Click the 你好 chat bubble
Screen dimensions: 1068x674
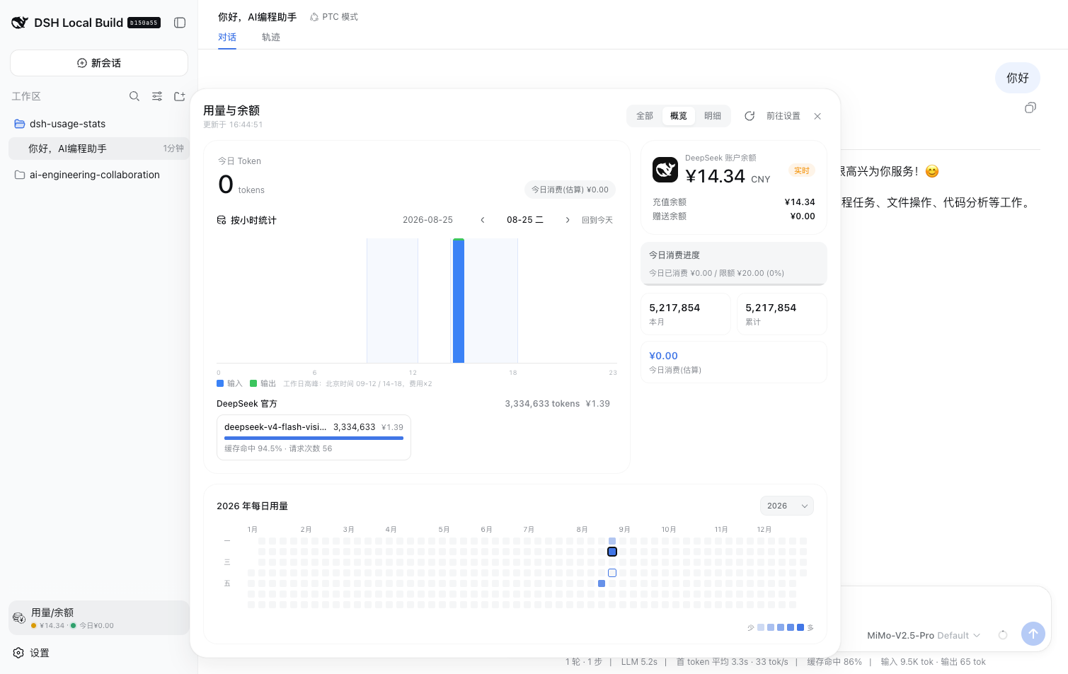1018,78
